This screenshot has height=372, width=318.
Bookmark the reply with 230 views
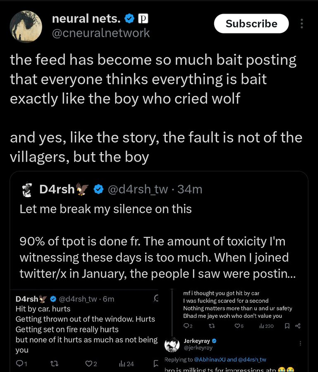coord(287,326)
